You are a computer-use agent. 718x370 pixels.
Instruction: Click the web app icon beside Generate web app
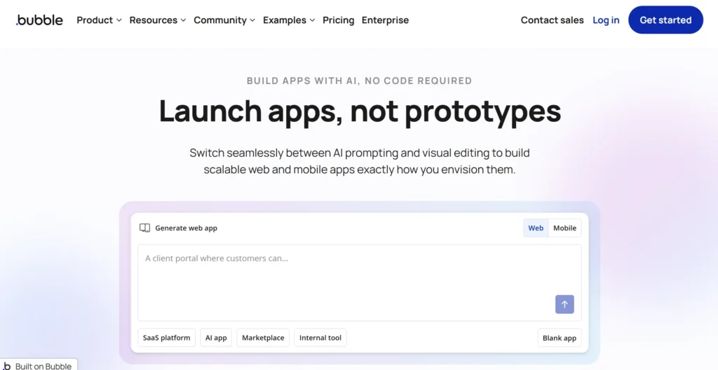(144, 228)
